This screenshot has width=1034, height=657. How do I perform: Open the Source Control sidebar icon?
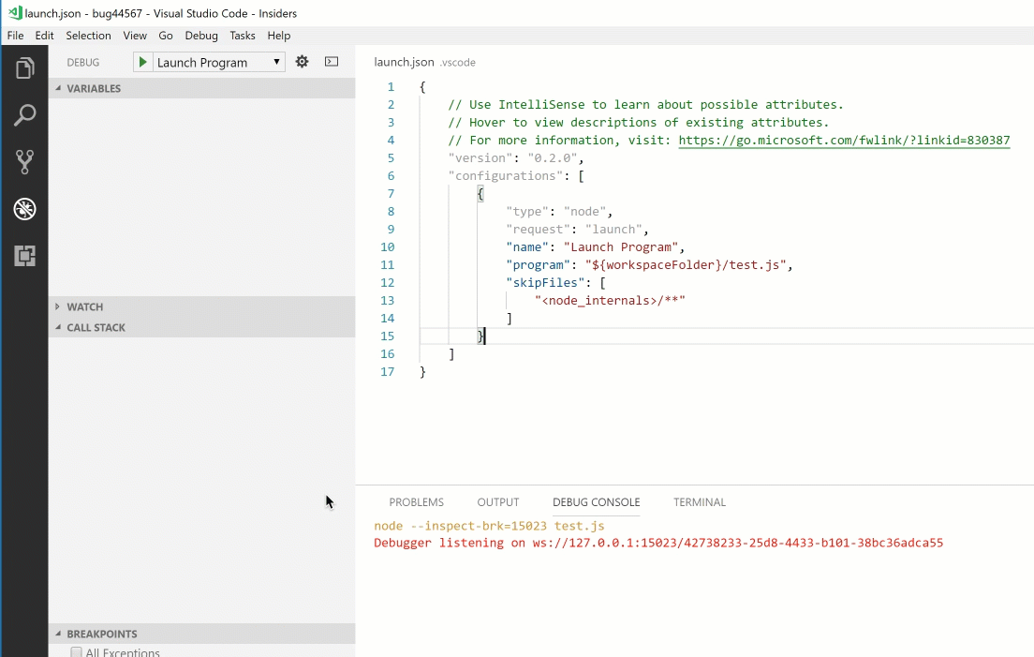(24, 161)
